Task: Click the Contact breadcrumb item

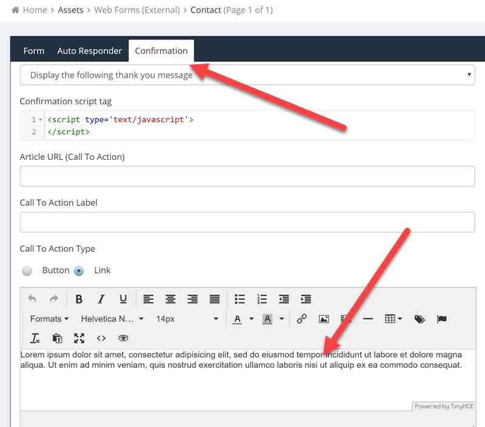Action: 206,10
